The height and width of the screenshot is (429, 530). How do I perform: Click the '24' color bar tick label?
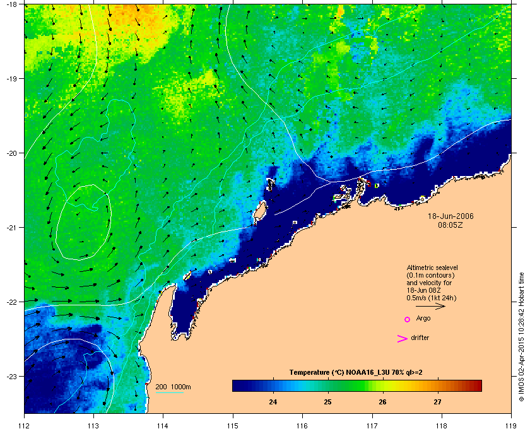[273, 402]
